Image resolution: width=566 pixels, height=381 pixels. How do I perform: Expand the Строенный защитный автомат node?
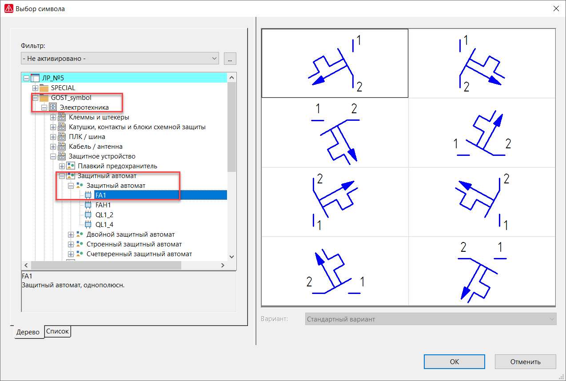pyautogui.click(x=71, y=244)
